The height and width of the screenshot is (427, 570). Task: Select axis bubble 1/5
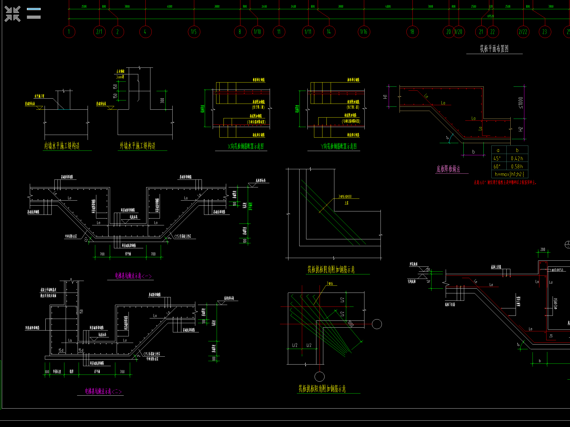(194, 32)
